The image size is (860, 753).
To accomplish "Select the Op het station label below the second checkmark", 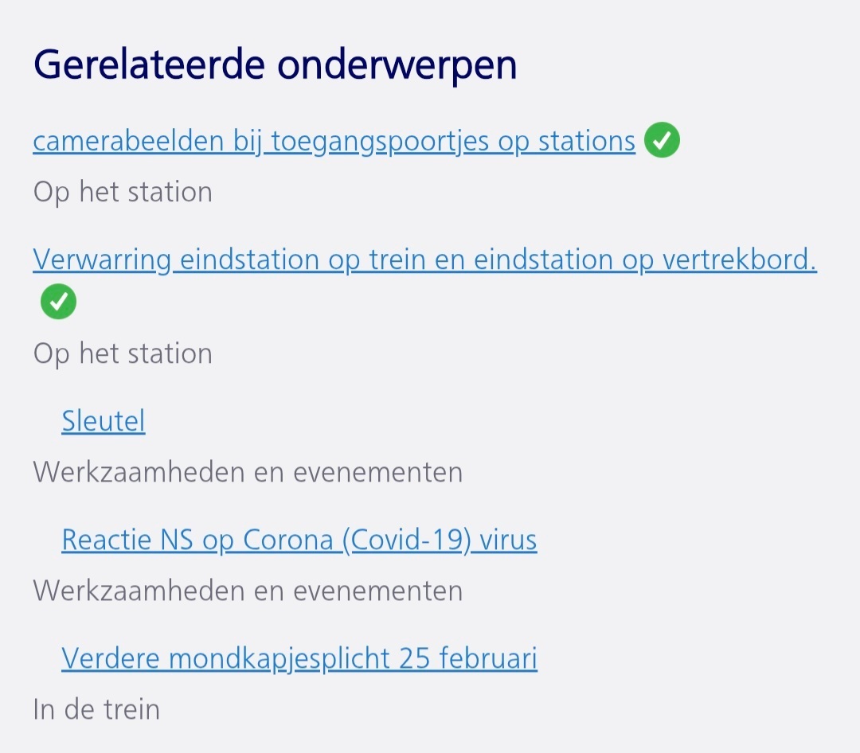I will point(123,353).
